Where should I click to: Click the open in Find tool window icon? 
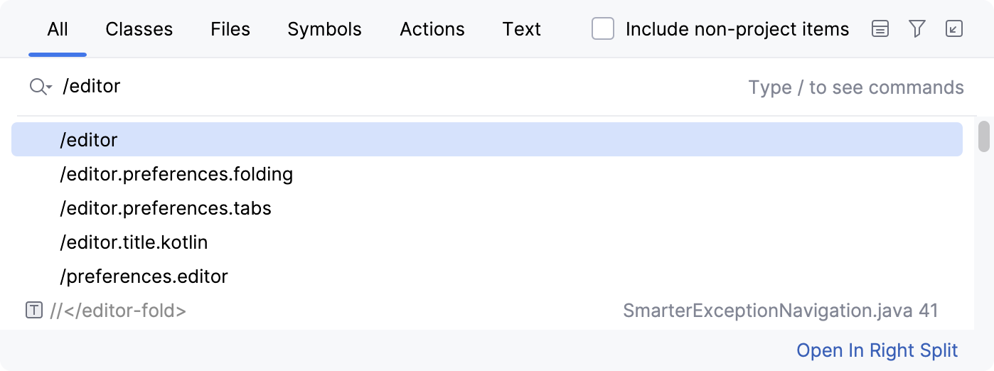click(x=953, y=29)
